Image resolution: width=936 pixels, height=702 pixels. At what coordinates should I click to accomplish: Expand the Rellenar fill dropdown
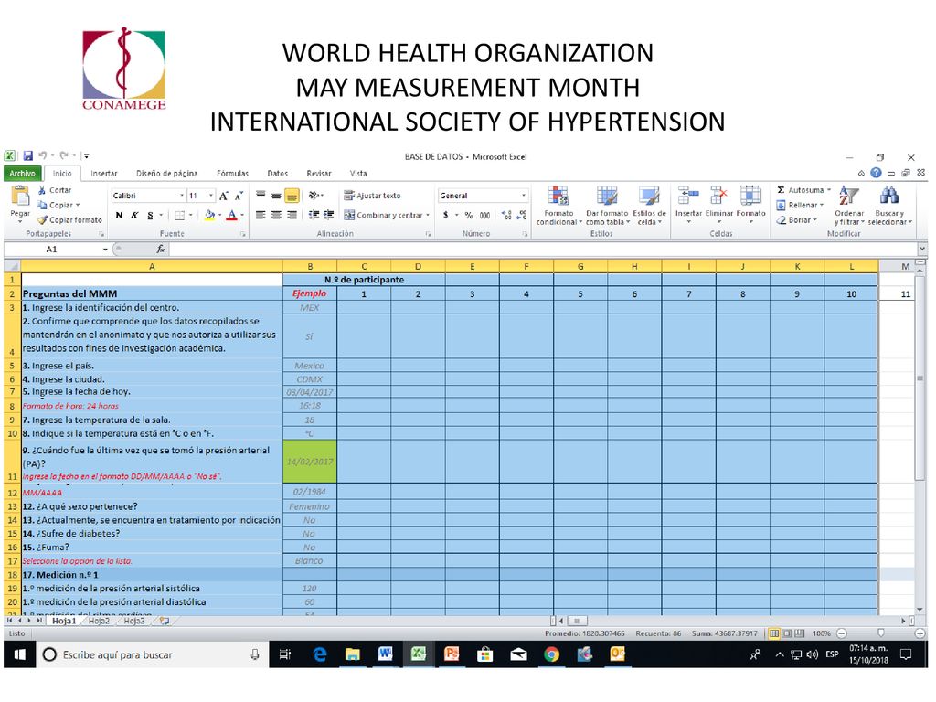(822, 205)
